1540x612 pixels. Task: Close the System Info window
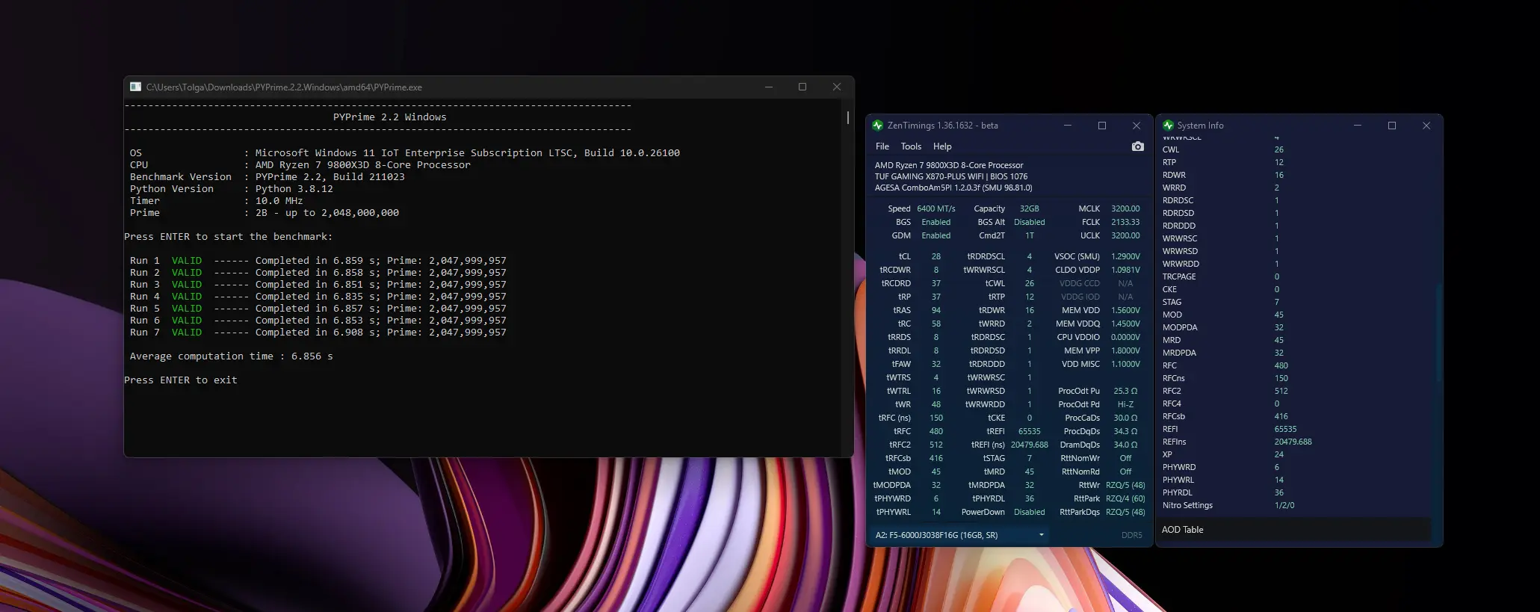(1426, 126)
